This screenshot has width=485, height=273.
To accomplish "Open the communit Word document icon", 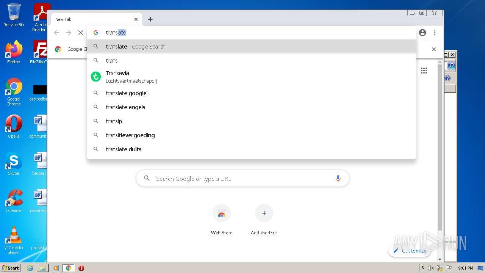I will pos(39,127).
